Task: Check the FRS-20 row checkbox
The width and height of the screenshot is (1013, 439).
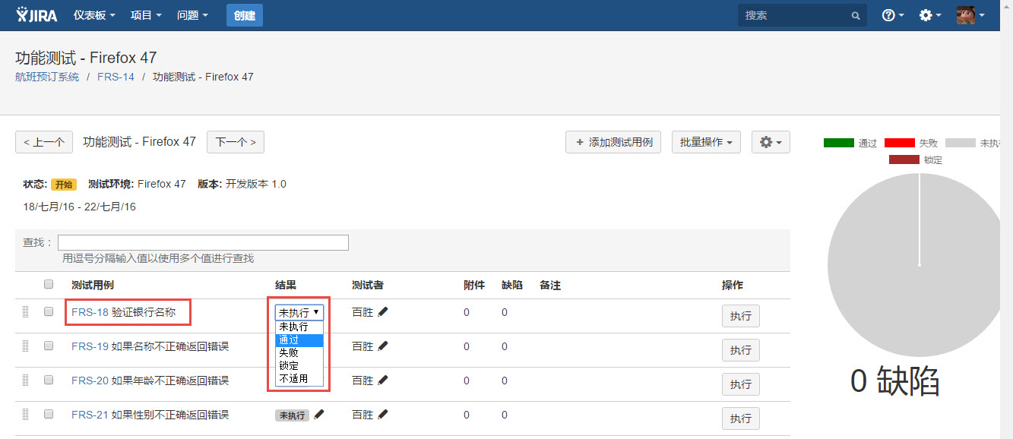Action: 49,380
